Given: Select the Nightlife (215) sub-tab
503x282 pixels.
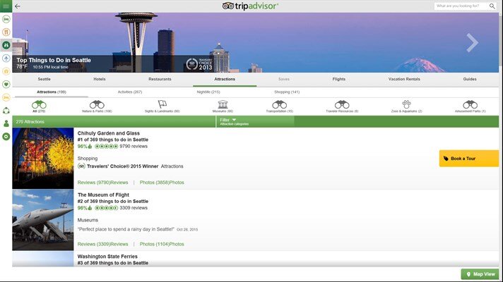Looking at the screenshot, I should [x=208, y=92].
